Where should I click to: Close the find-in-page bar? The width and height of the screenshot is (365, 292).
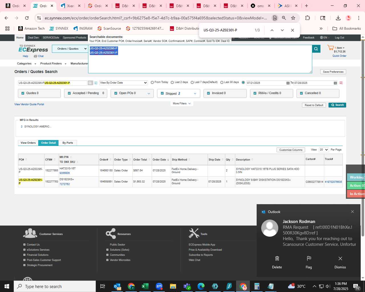click(293, 30)
